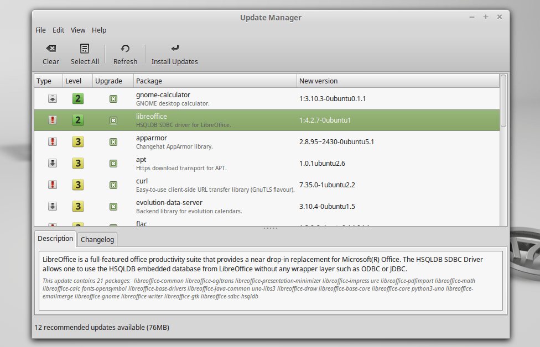The width and height of the screenshot is (540, 347).
Task: Toggle the upgrade checkbox for evolution-data-server
Action: point(113,206)
